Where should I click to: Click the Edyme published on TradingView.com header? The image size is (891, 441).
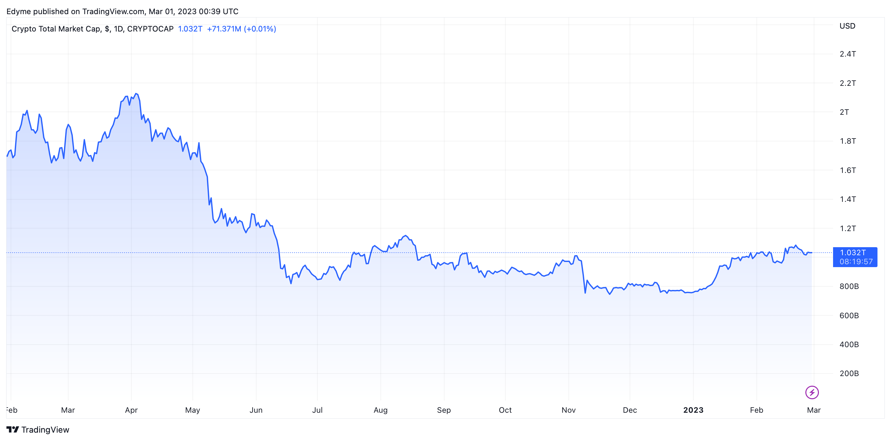[122, 11]
